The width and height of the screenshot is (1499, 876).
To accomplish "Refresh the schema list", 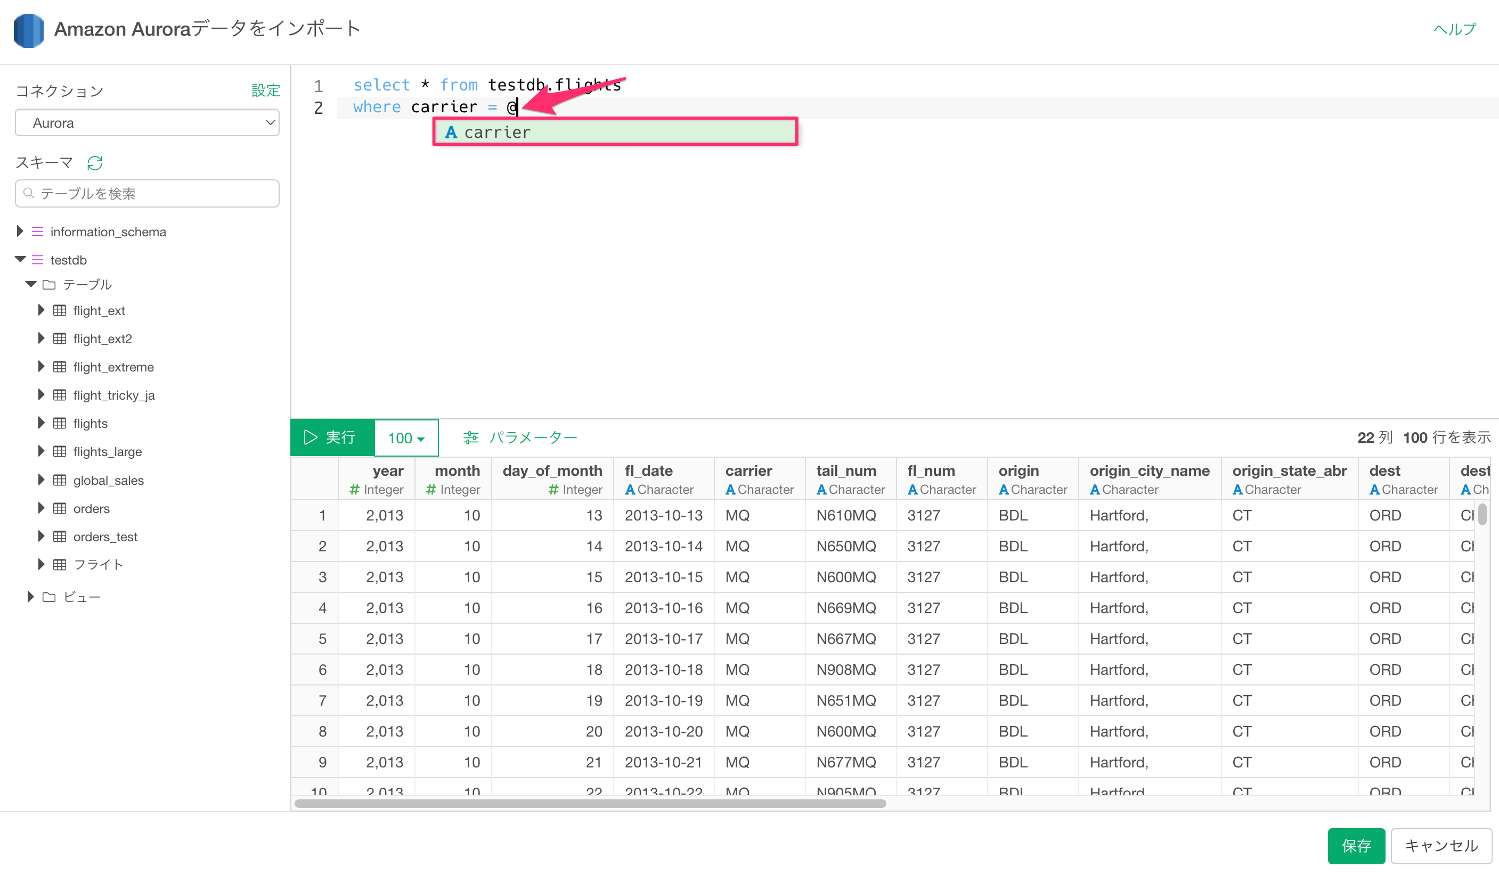I will point(95,163).
